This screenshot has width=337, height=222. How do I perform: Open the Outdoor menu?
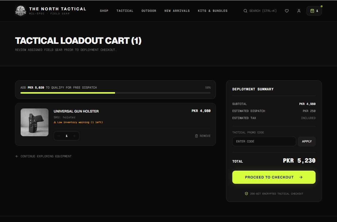(x=149, y=11)
